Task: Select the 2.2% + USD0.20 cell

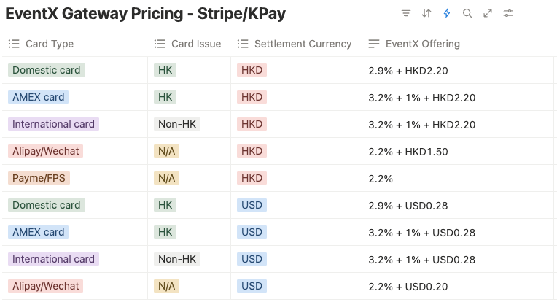Action: click(x=409, y=287)
